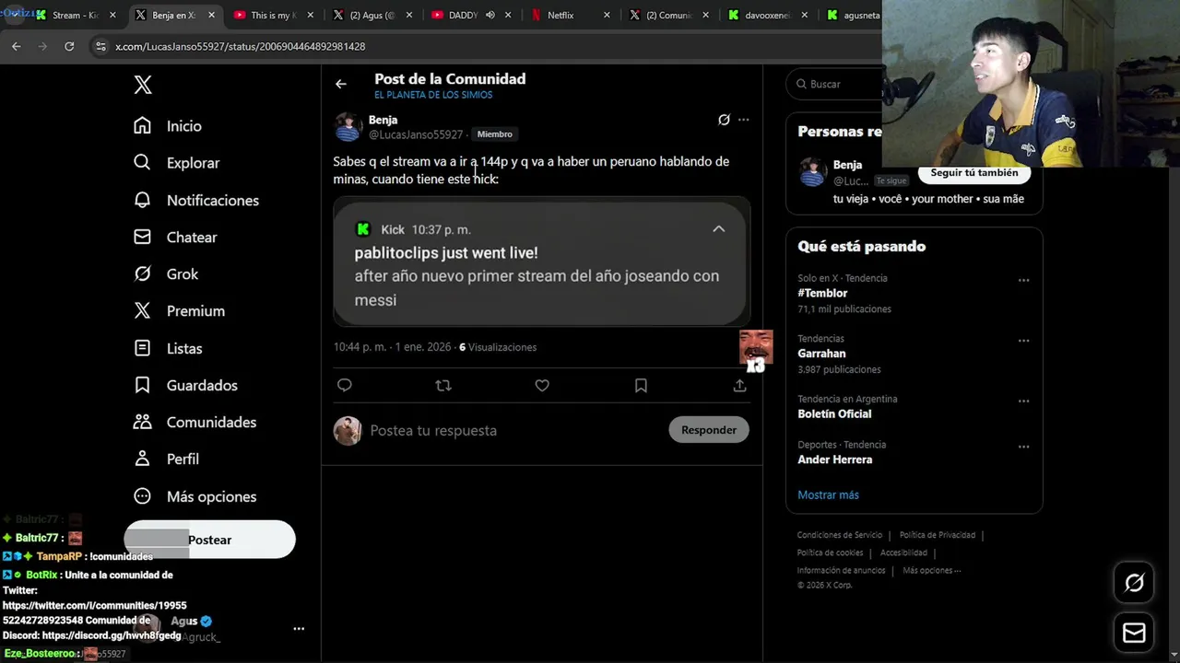Open the Ander Herrera trend
The image size is (1180, 663).
point(834,459)
